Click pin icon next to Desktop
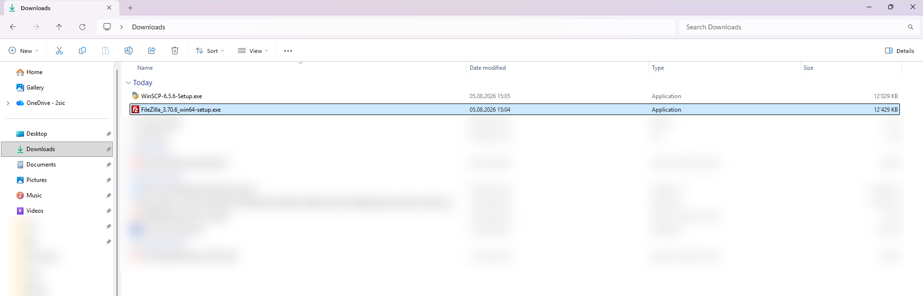The width and height of the screenshot is (923, 296). pyautogui.click(x=108, y=134)
